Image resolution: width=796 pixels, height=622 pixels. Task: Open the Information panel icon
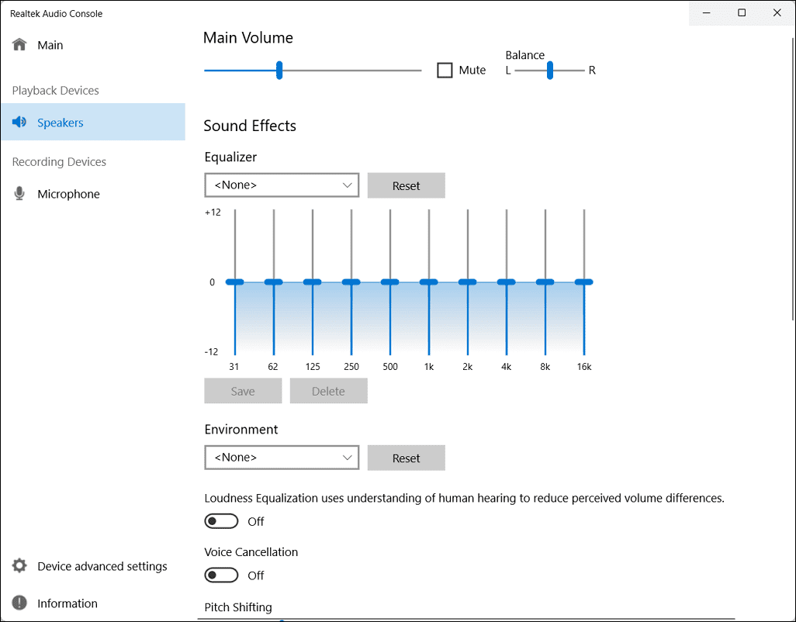tap(19, 603)
